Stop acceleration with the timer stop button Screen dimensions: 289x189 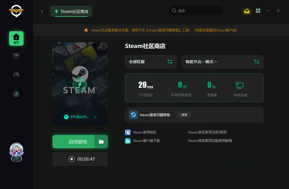click(72, 159)
